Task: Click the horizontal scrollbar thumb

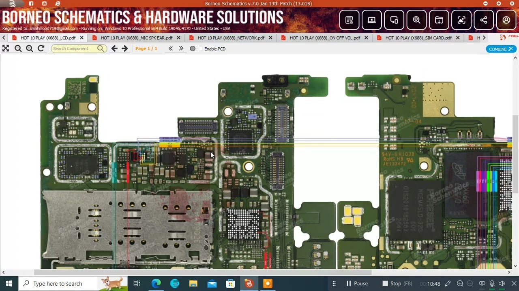Action: pos(203,272)
